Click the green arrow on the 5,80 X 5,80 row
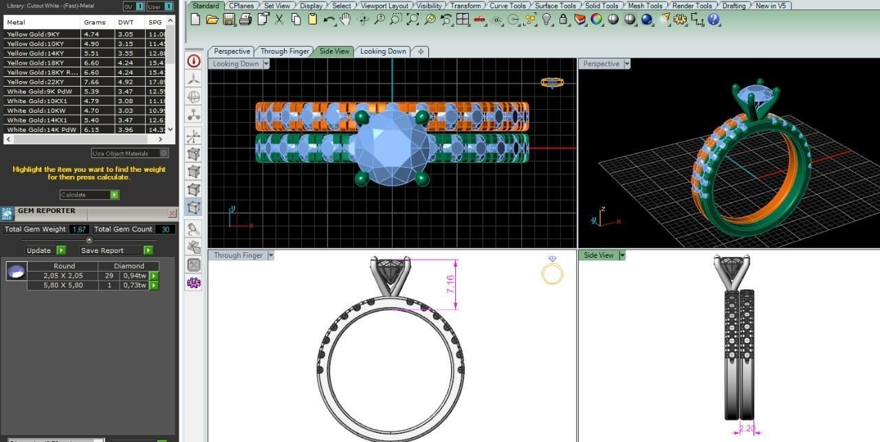The image size is (880, 442). 154,285
